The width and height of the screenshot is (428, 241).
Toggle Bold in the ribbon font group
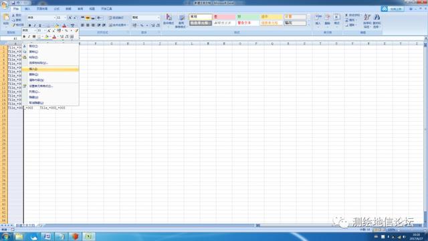pyautogui.click(x=29, y=25)
